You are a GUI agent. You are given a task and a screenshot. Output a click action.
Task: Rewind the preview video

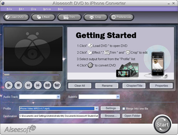[28, 85]
